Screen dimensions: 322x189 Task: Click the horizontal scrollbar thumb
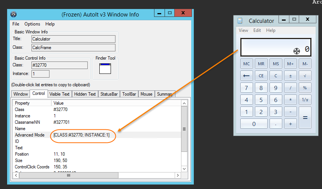[x=69, y=175]
